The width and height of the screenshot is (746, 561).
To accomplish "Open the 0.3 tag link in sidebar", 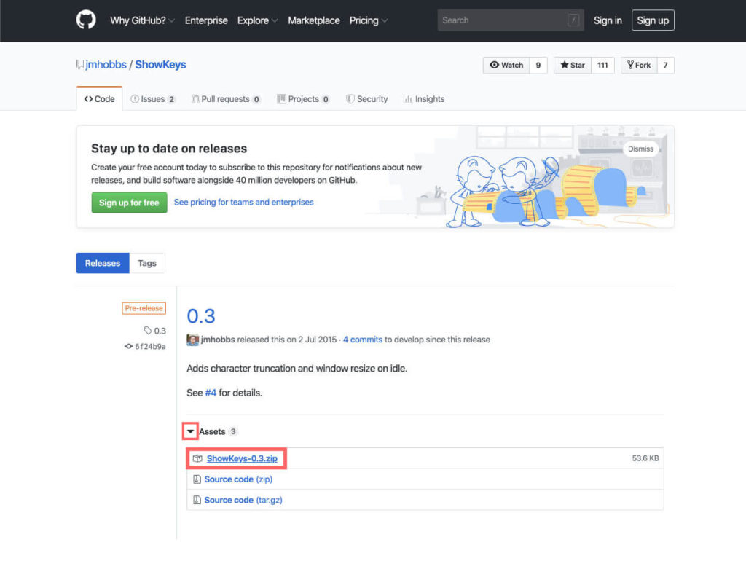I will pyautogui.click(x=160, y=331).
